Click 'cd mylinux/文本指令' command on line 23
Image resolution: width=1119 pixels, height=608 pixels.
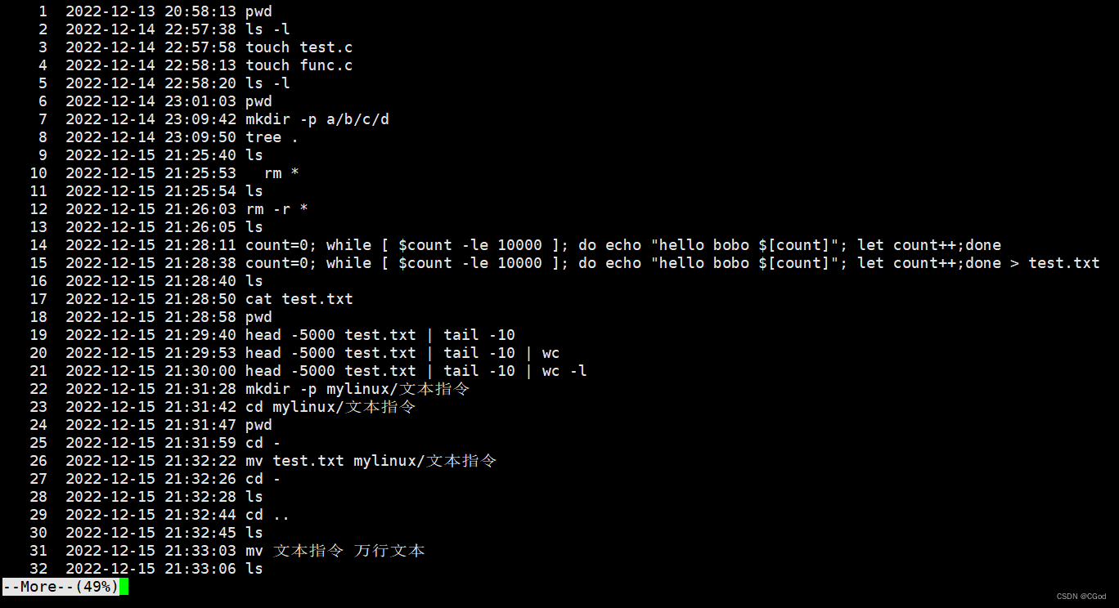(x=330, y=407)
